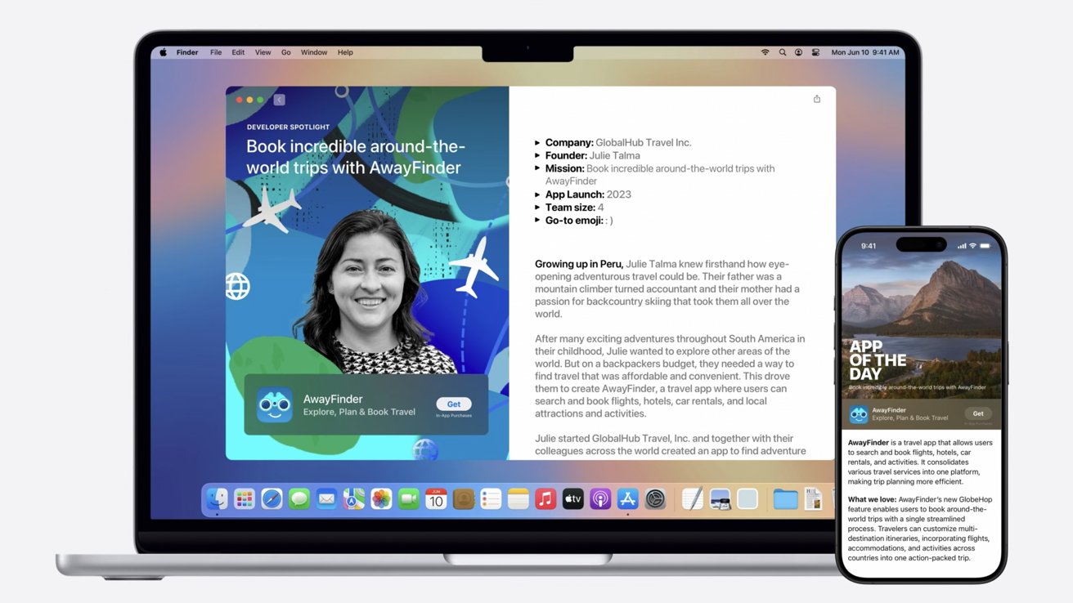Expand the triangle next to Founder
1073x603 pixels.
click(537, 155)
